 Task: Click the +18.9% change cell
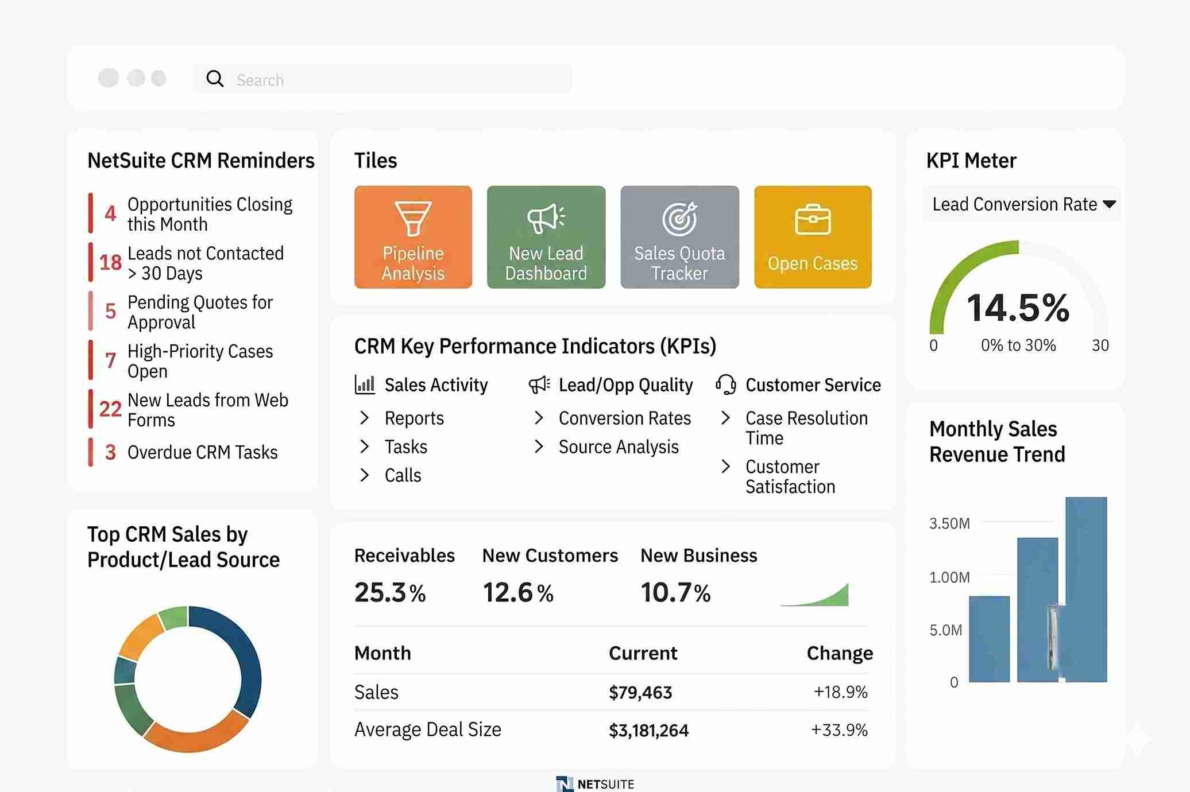click(x=840, y=692)
